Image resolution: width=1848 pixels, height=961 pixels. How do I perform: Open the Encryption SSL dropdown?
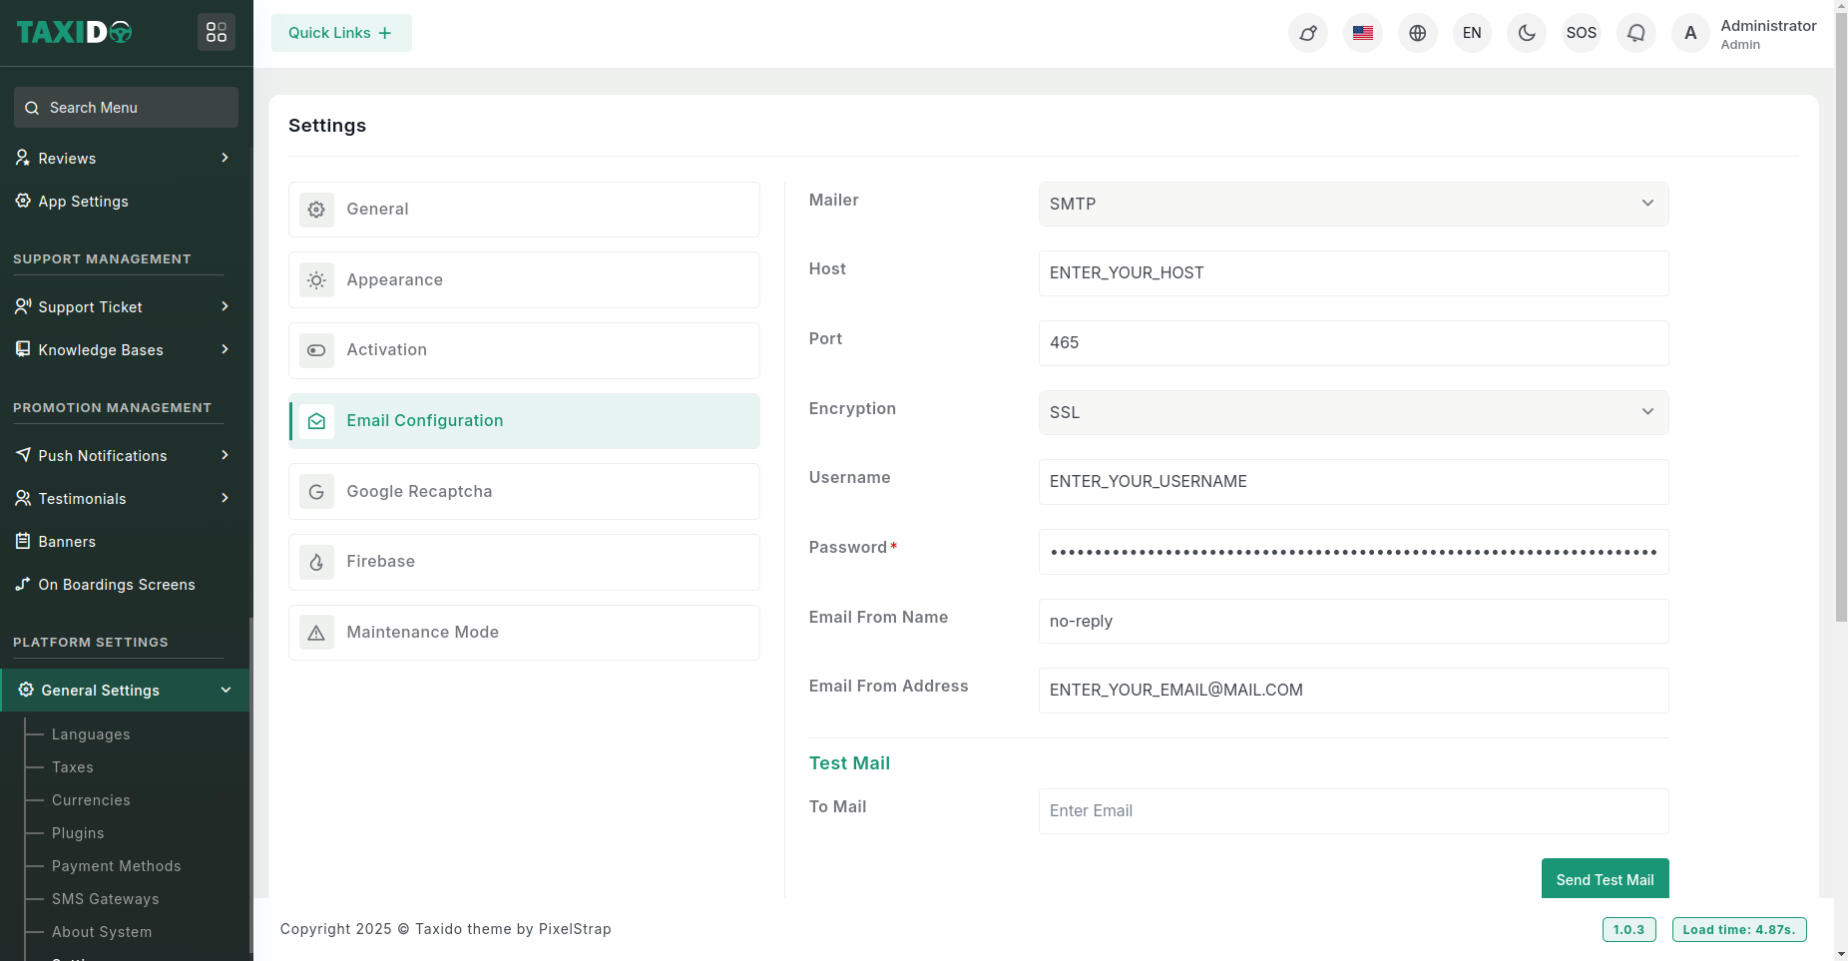click(1353, 412)
